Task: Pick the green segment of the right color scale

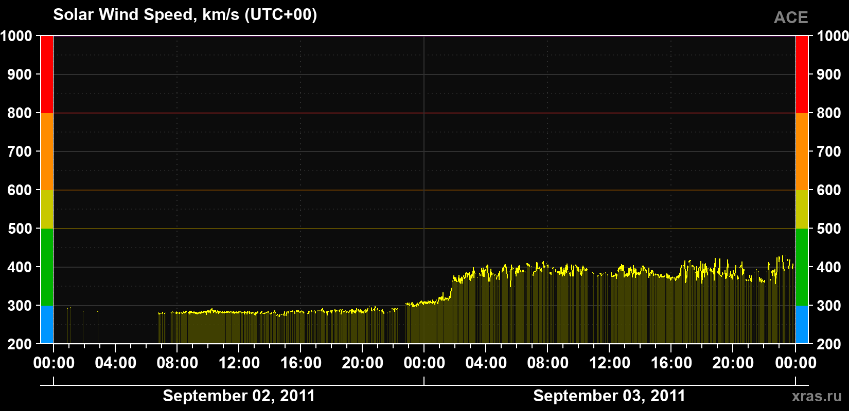Action: [x=802, y=267]
